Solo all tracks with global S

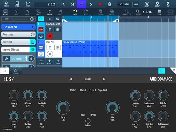pos(58,19)
